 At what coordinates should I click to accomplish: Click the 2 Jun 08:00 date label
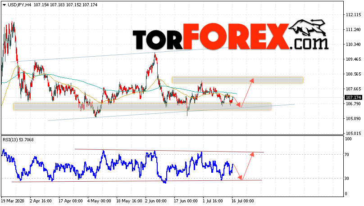pos(156,201)
